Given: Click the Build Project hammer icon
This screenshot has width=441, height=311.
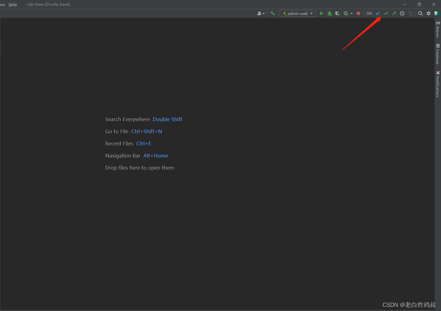Looking at the screenshot, I should [x=272, y=13].
